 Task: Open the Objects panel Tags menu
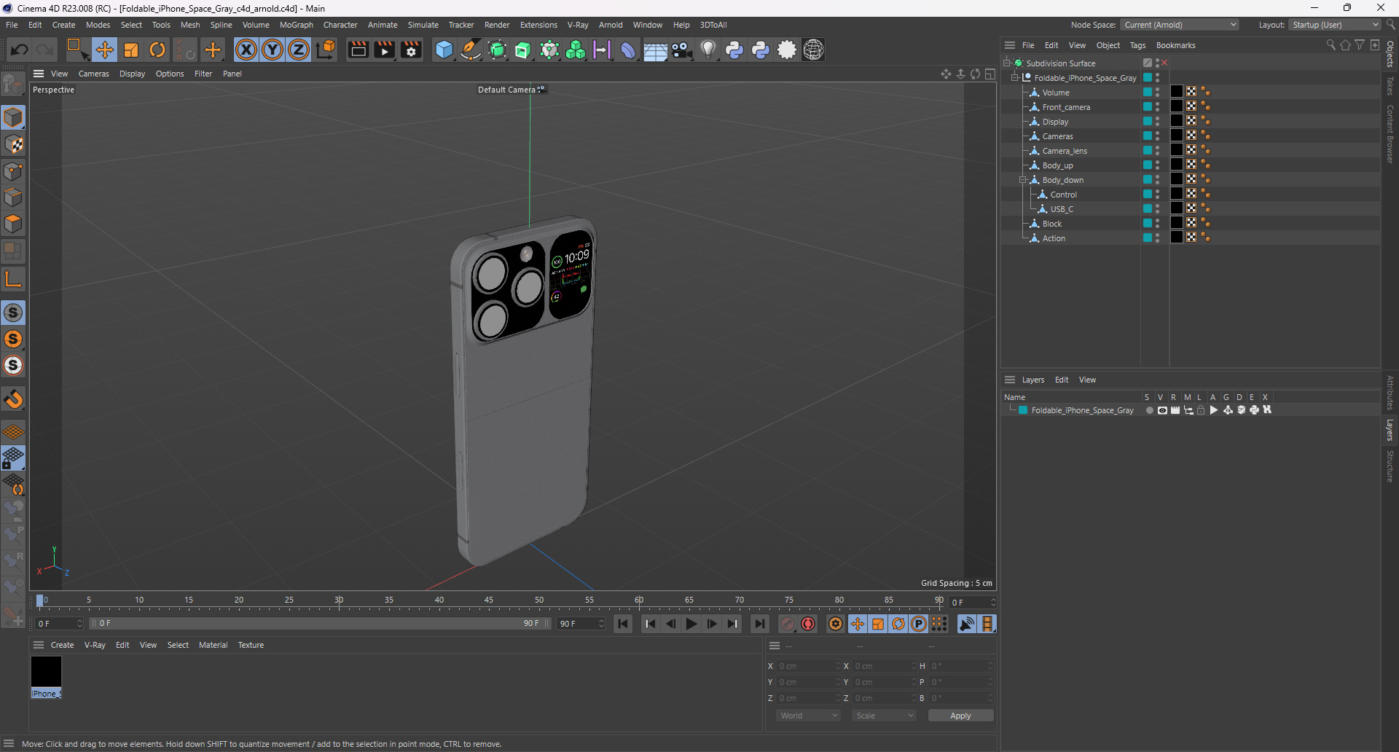[1137, 45]
